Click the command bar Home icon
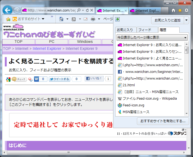 (61, 19)
